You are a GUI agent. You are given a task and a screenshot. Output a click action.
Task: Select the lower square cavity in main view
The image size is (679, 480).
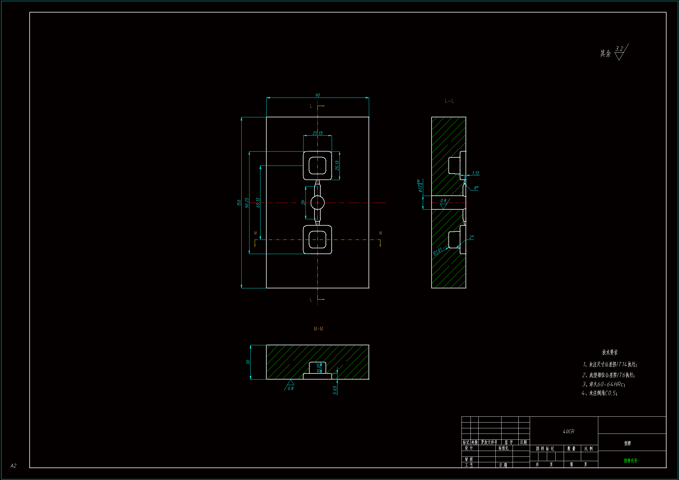pyautogui.click(x=317, y=240)
